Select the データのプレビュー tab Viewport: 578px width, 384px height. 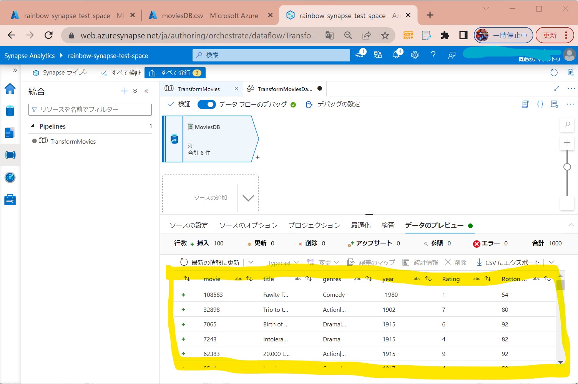434,225
